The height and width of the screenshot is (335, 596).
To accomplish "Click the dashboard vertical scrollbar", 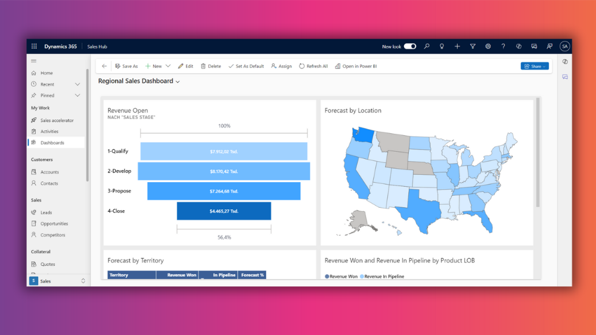I will click(538, 152).
